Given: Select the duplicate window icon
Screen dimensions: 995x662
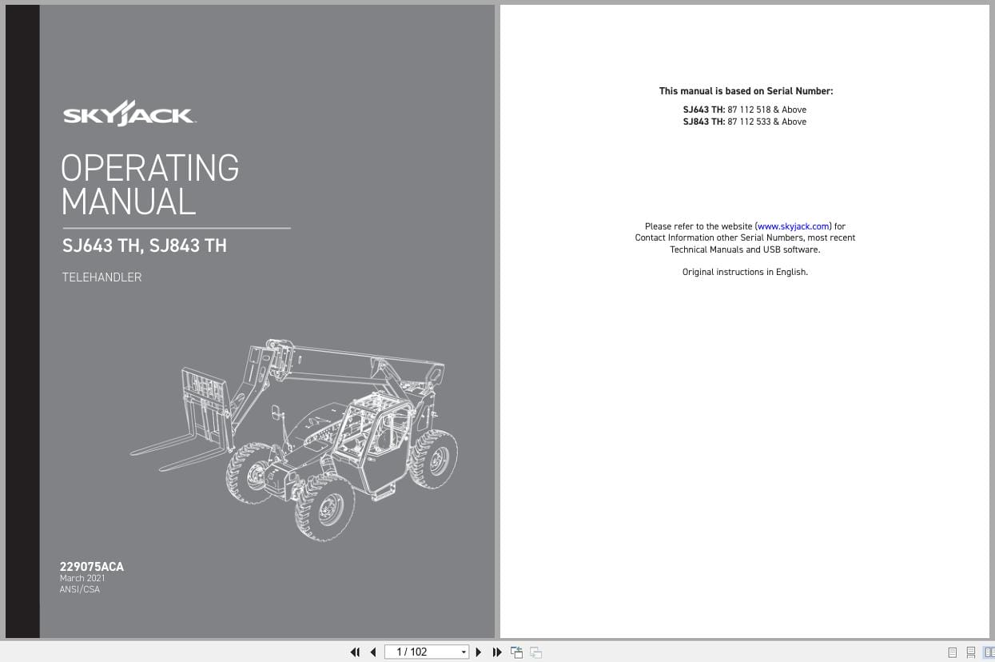Looking at the screenshot, I should coord(535,652).
